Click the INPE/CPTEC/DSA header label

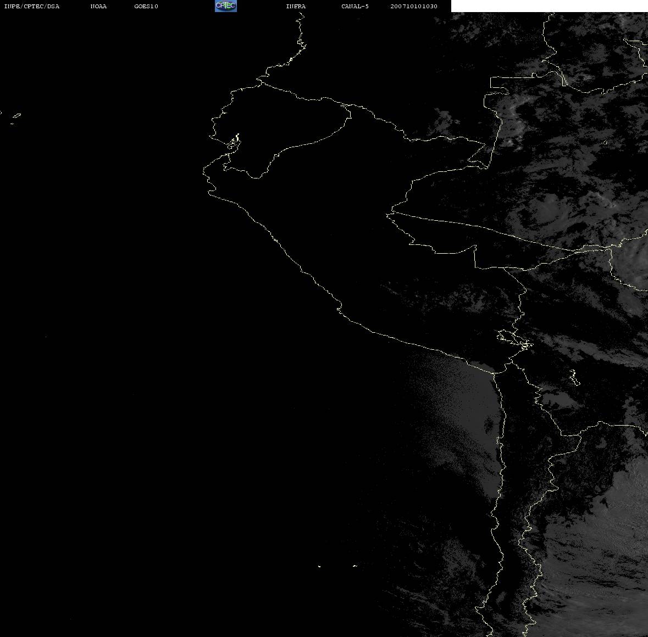pos(32,7)
